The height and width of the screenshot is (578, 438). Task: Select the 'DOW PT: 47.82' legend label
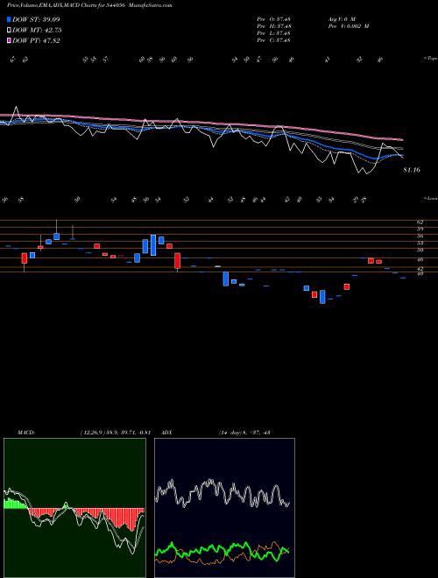pos(36,40)
